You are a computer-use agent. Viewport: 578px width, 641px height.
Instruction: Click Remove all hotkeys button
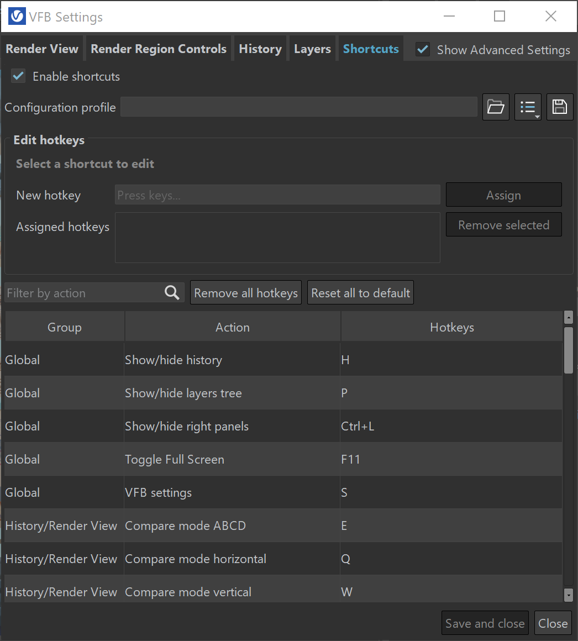click(x=246, y=293)
